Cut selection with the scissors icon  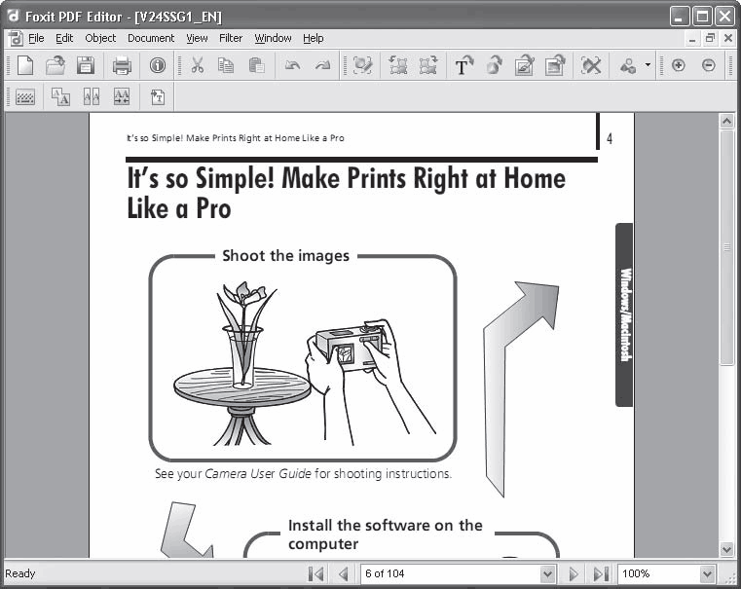[198, 65]
